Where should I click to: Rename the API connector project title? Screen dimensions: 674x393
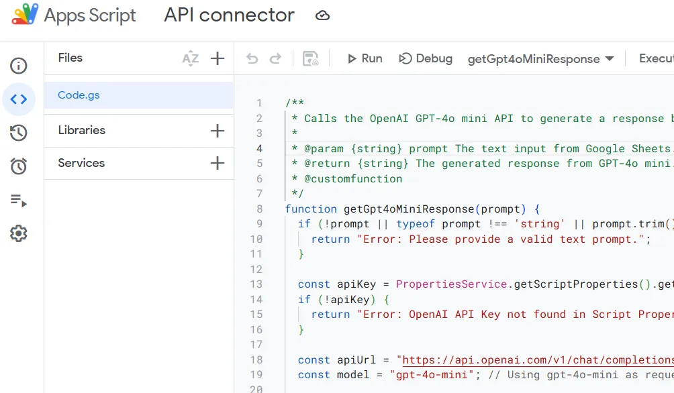[228, 15]
